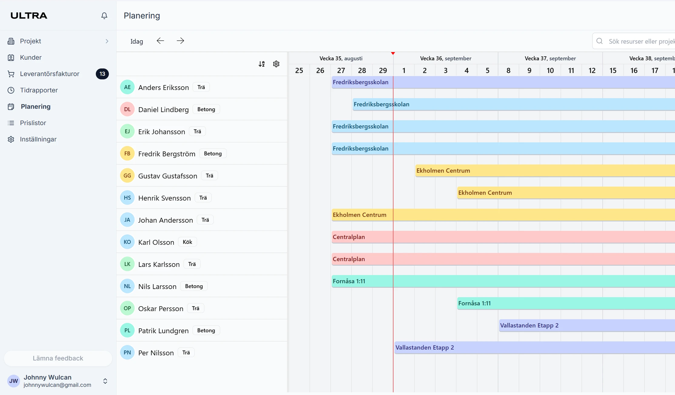This screenshot has height=395, width=675.
Task: Click the search magnifier icon
Action: 599,41
